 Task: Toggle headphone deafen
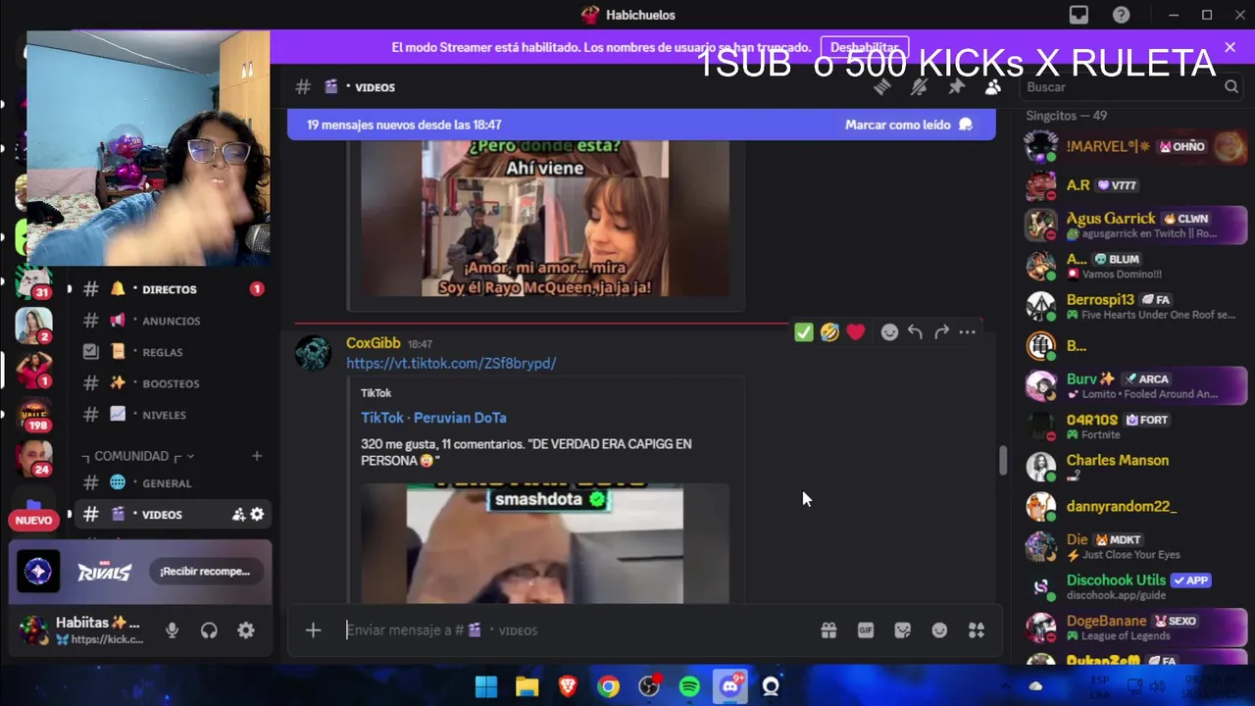(x=209, y=630)
